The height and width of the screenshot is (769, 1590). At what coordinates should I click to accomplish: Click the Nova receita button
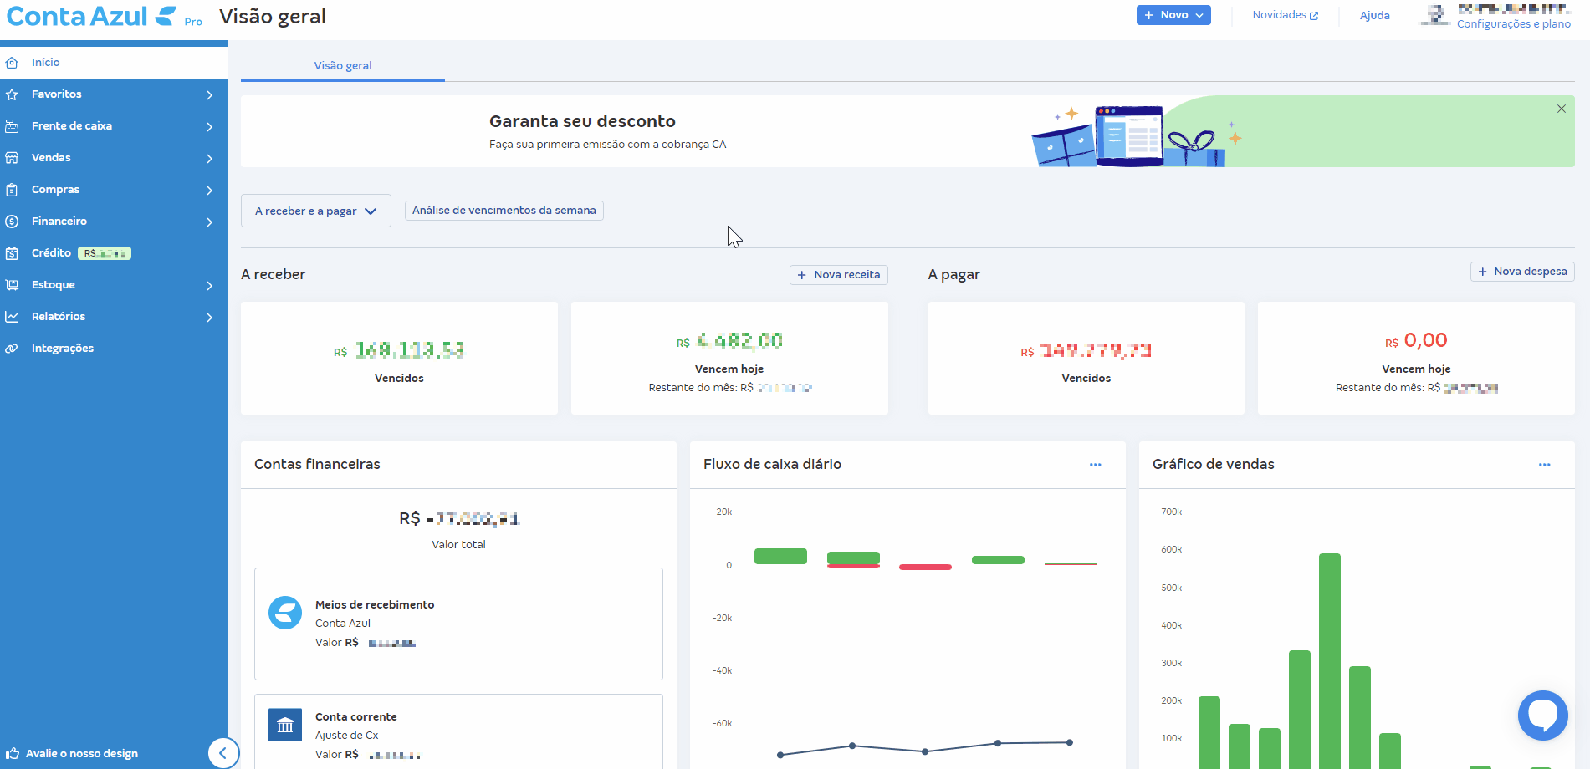(838, 275)
